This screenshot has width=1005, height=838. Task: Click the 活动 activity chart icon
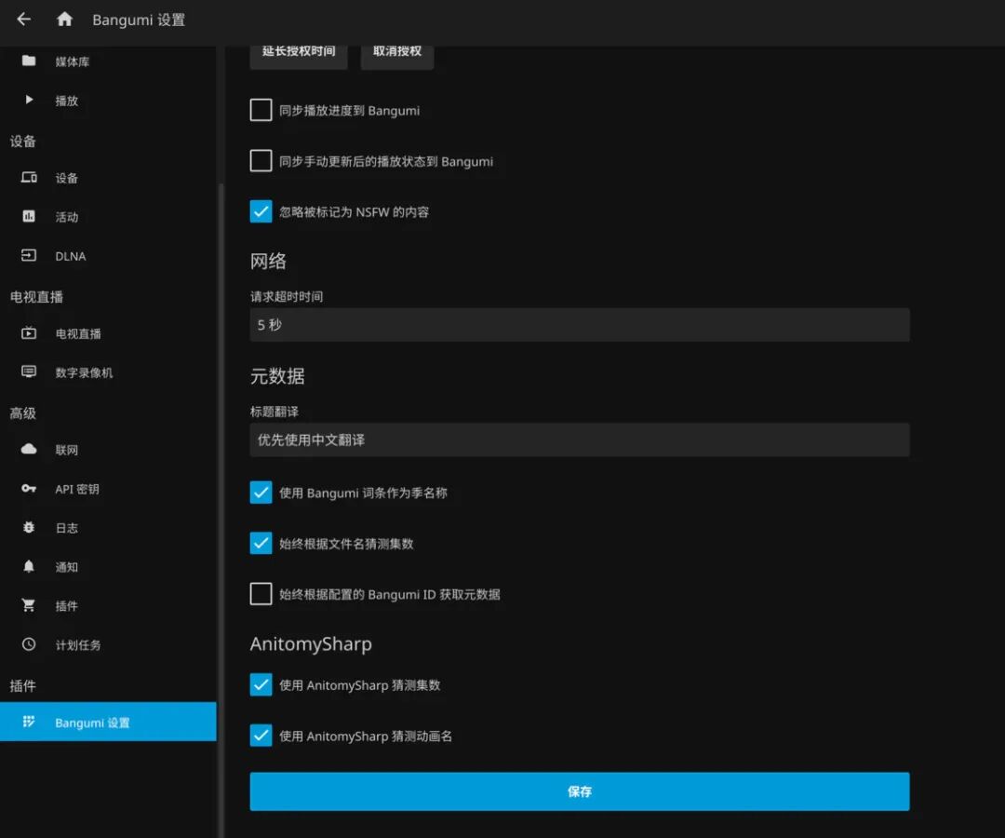coord(29,216)
